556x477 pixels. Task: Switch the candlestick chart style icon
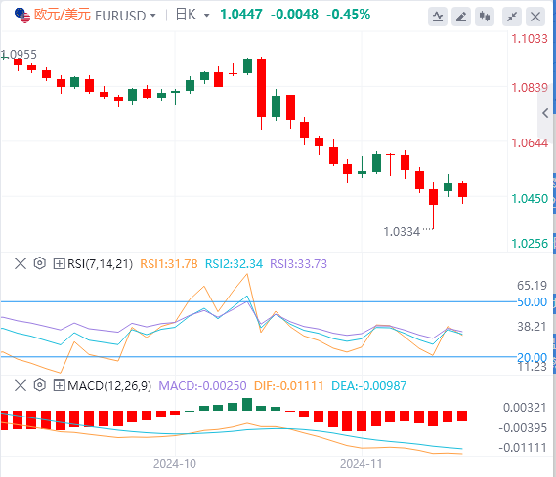pos(485,17)
